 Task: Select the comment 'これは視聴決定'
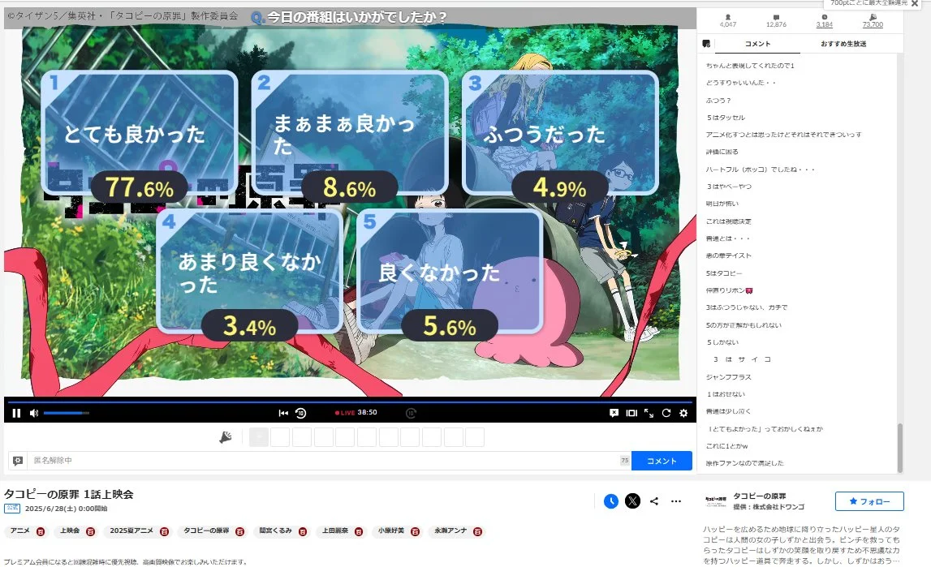729,221
